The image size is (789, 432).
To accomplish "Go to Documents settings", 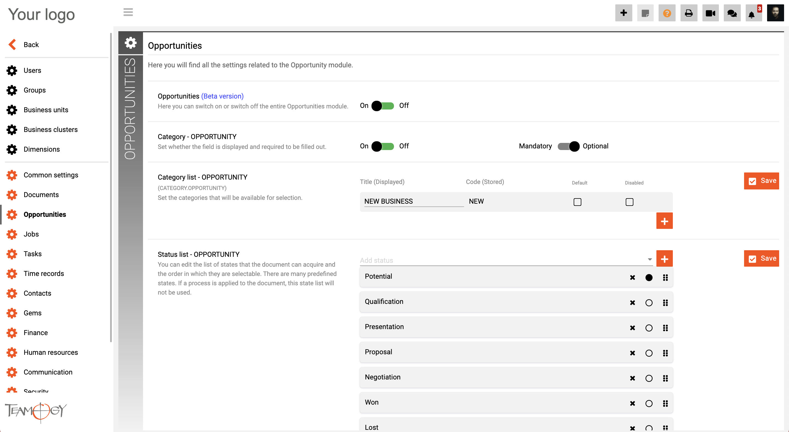I will click(x=41, y=195).
